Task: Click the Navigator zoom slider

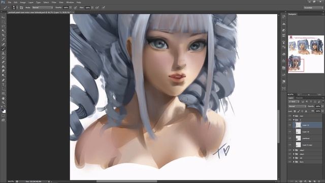Action: click(x=309, y=95)
